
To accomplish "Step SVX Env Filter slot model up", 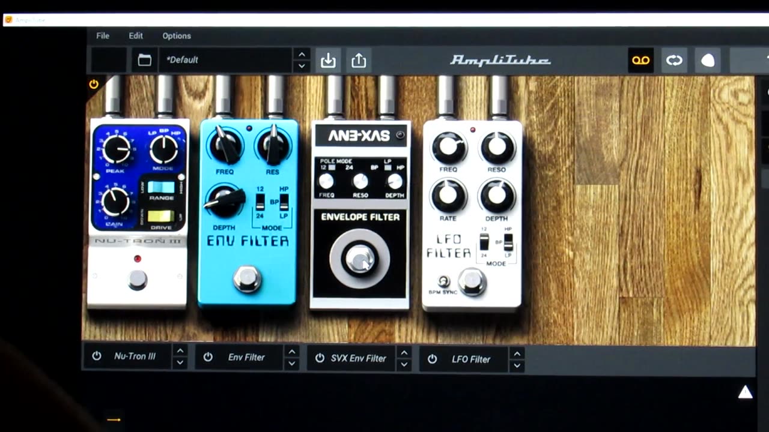I will [x=404, y=353].
